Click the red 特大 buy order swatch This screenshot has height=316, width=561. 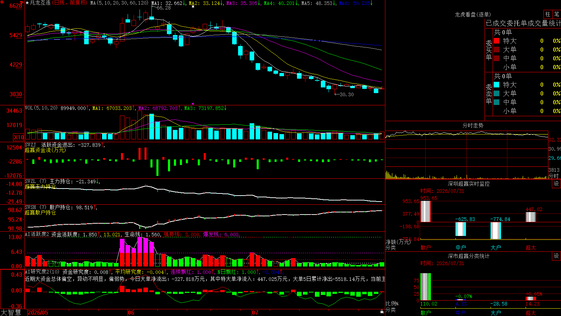496,41
